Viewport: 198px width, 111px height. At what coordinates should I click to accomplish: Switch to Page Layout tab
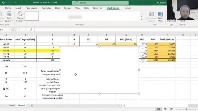[x=31, y=8]
